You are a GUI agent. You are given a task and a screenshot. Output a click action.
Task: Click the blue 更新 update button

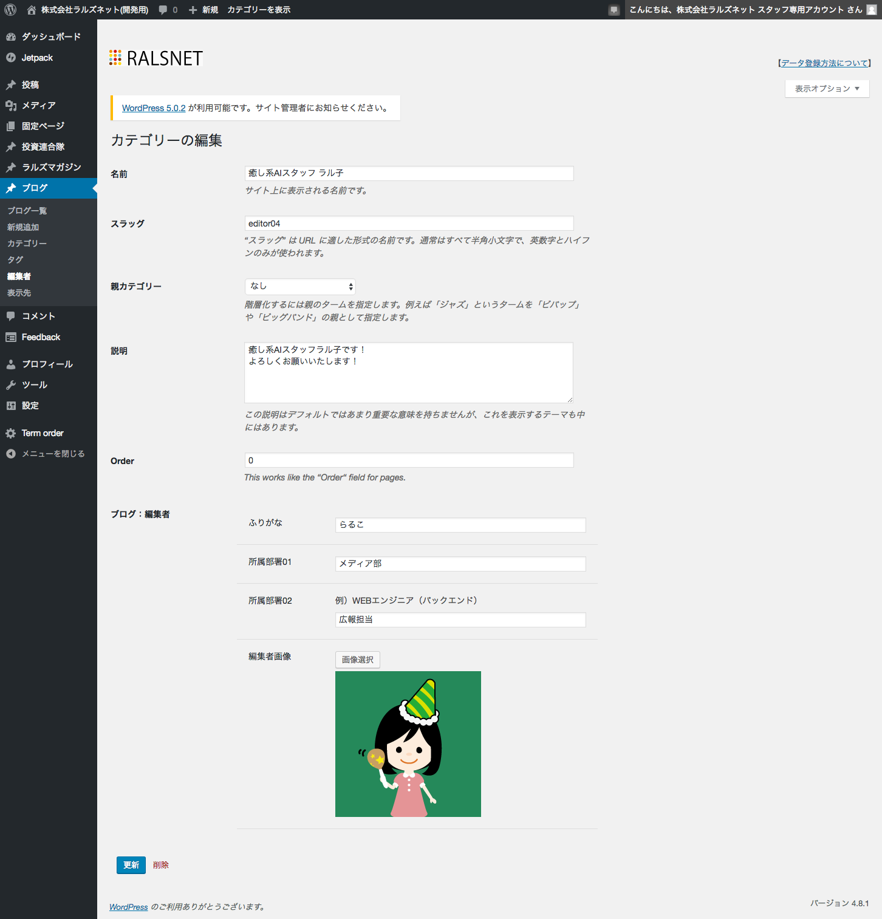pyautogui.click(x=131, y=865)
